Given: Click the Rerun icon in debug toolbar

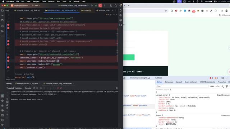Looking at the screenshot, I should tap(34, 88).
